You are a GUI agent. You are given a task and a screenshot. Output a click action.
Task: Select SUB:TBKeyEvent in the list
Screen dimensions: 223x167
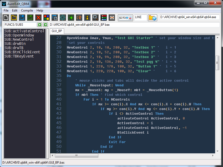(19, 56)
